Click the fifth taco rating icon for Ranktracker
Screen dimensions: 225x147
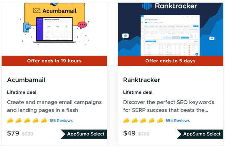coord(160,121)
